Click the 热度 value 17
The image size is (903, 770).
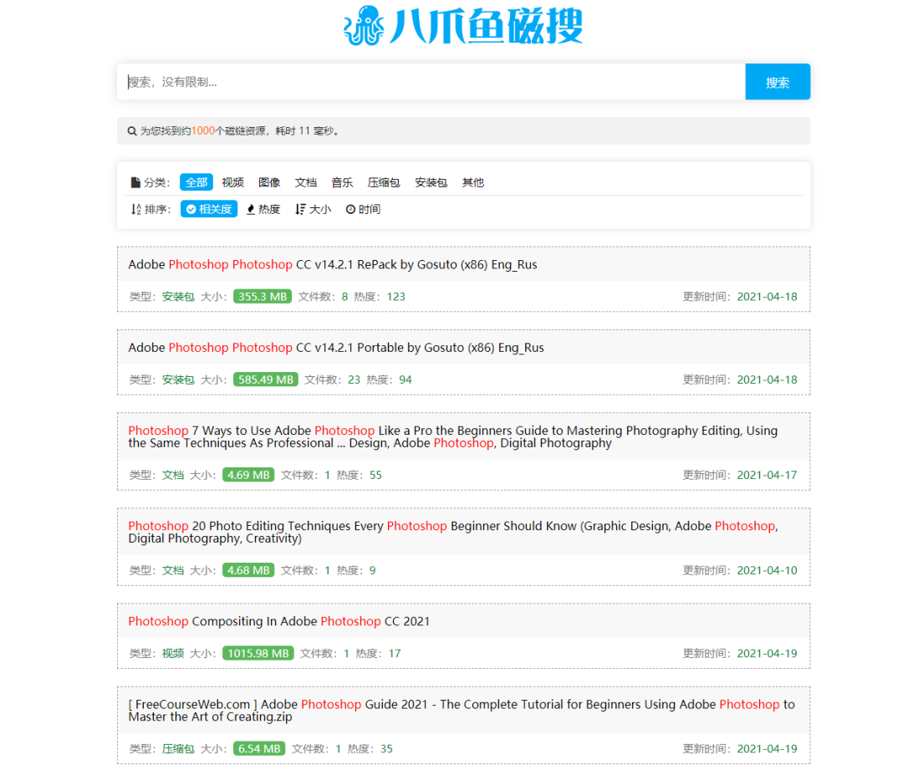pyautogui.click(x=395, y=653)
